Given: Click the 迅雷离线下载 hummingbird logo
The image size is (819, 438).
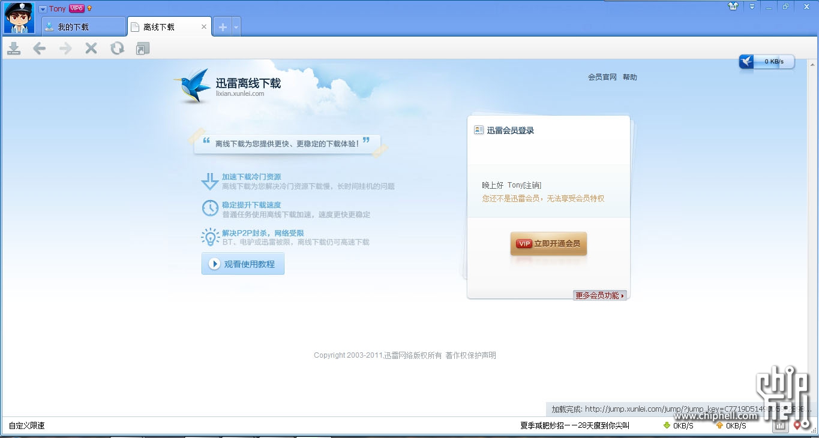Looking at the screenshot, I should (192, 85).
